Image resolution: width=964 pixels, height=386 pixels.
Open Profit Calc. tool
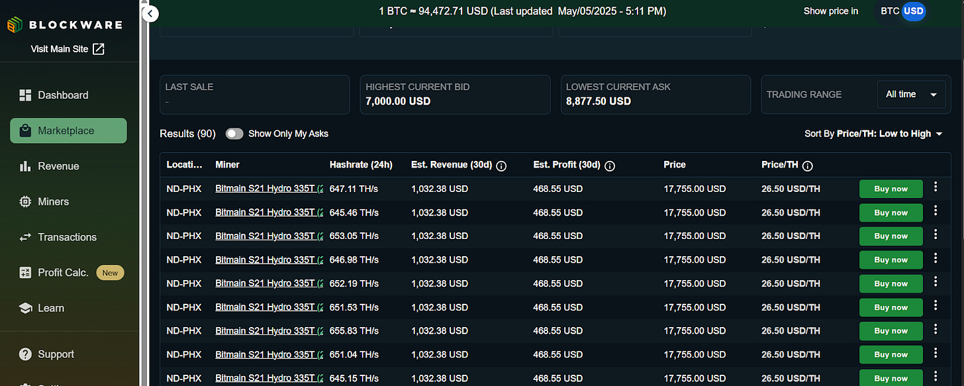(x=68, y=273)
